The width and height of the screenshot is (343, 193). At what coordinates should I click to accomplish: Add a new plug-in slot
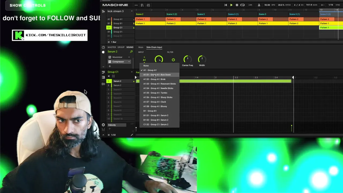pyautogui.click(x=110, y=66)
